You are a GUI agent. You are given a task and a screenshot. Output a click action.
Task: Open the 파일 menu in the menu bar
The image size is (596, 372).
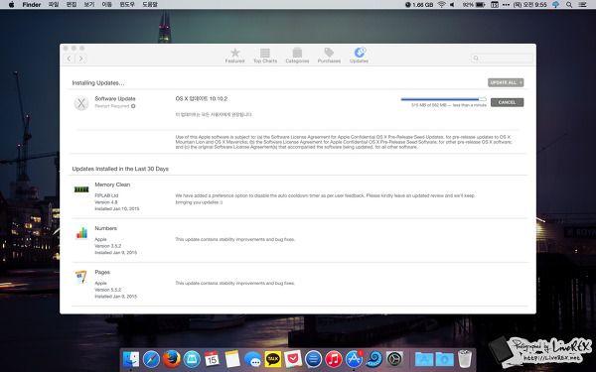[54, 5]
